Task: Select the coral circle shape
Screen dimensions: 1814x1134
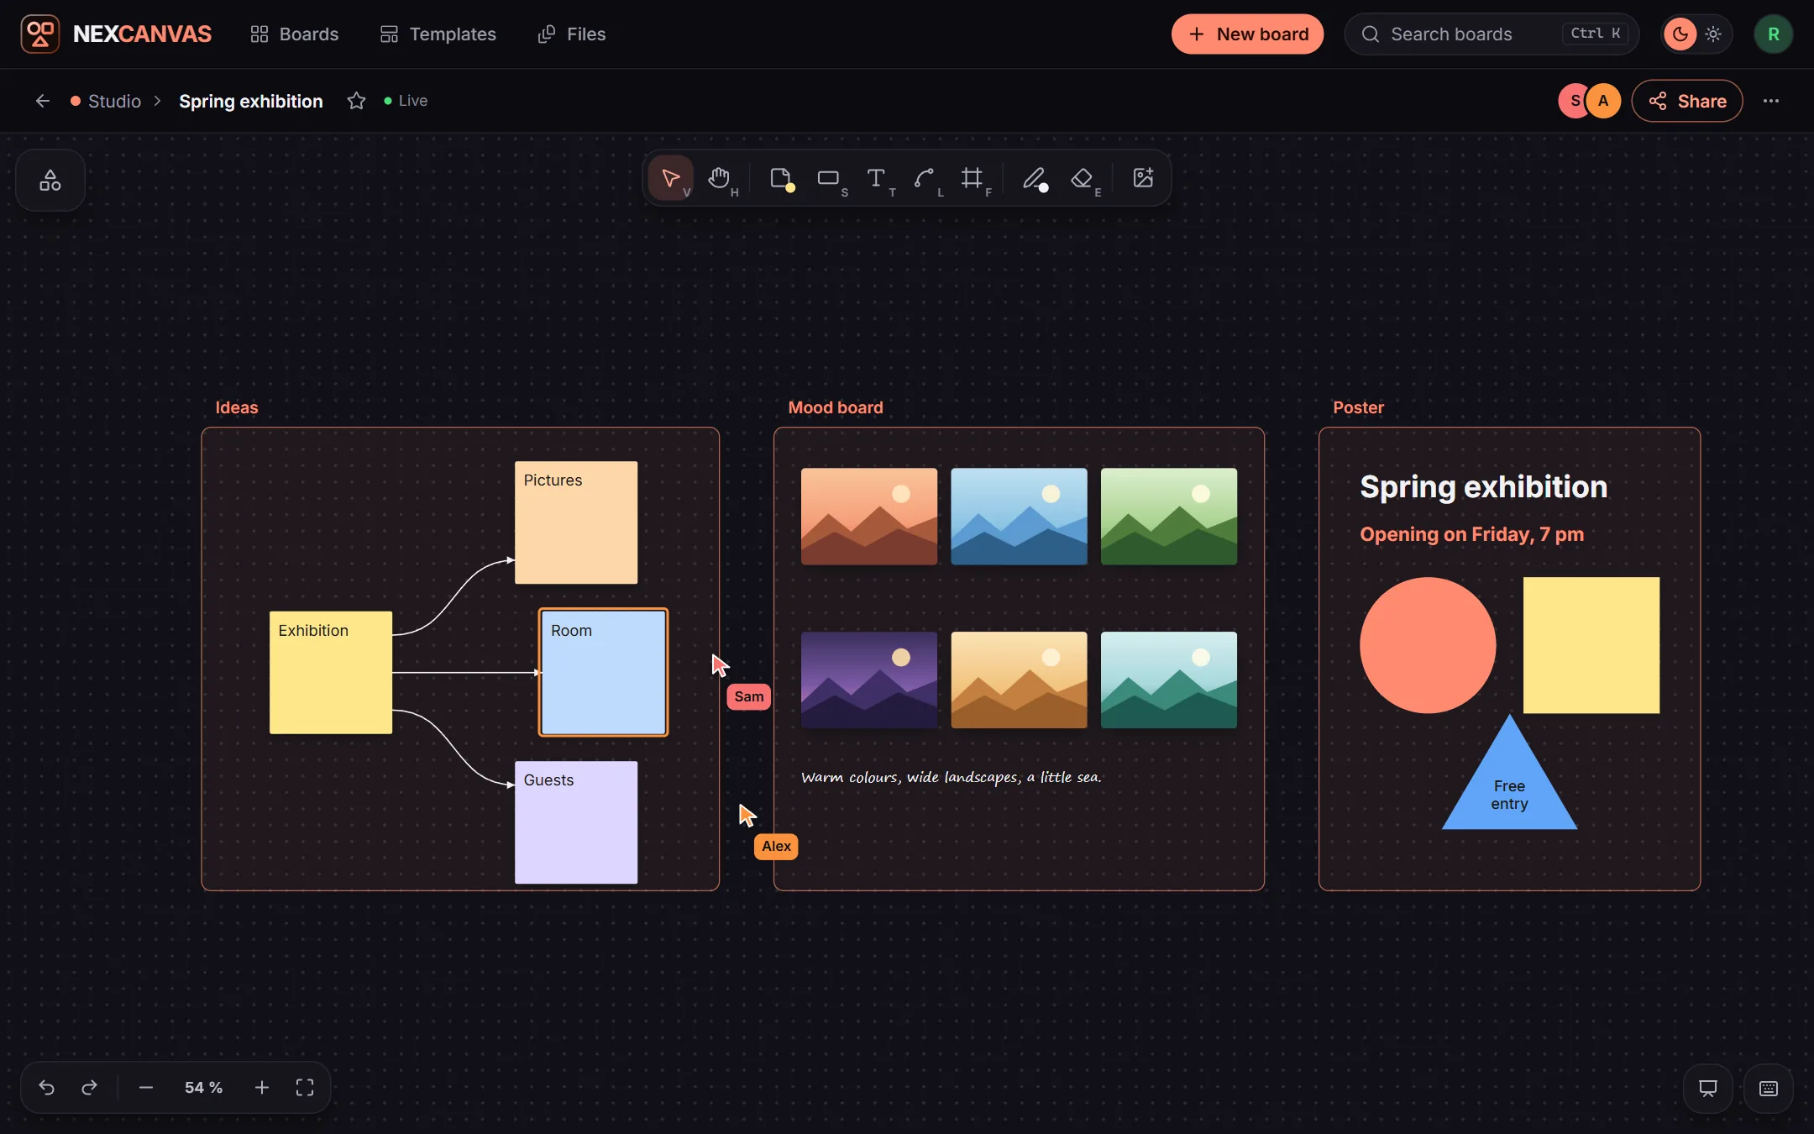Action: [1428, 645]
